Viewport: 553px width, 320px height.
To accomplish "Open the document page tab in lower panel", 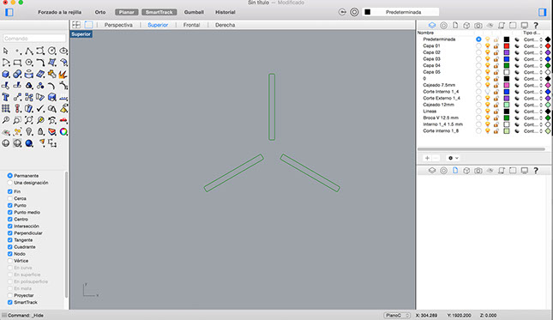I will click(x=455, y=171).
